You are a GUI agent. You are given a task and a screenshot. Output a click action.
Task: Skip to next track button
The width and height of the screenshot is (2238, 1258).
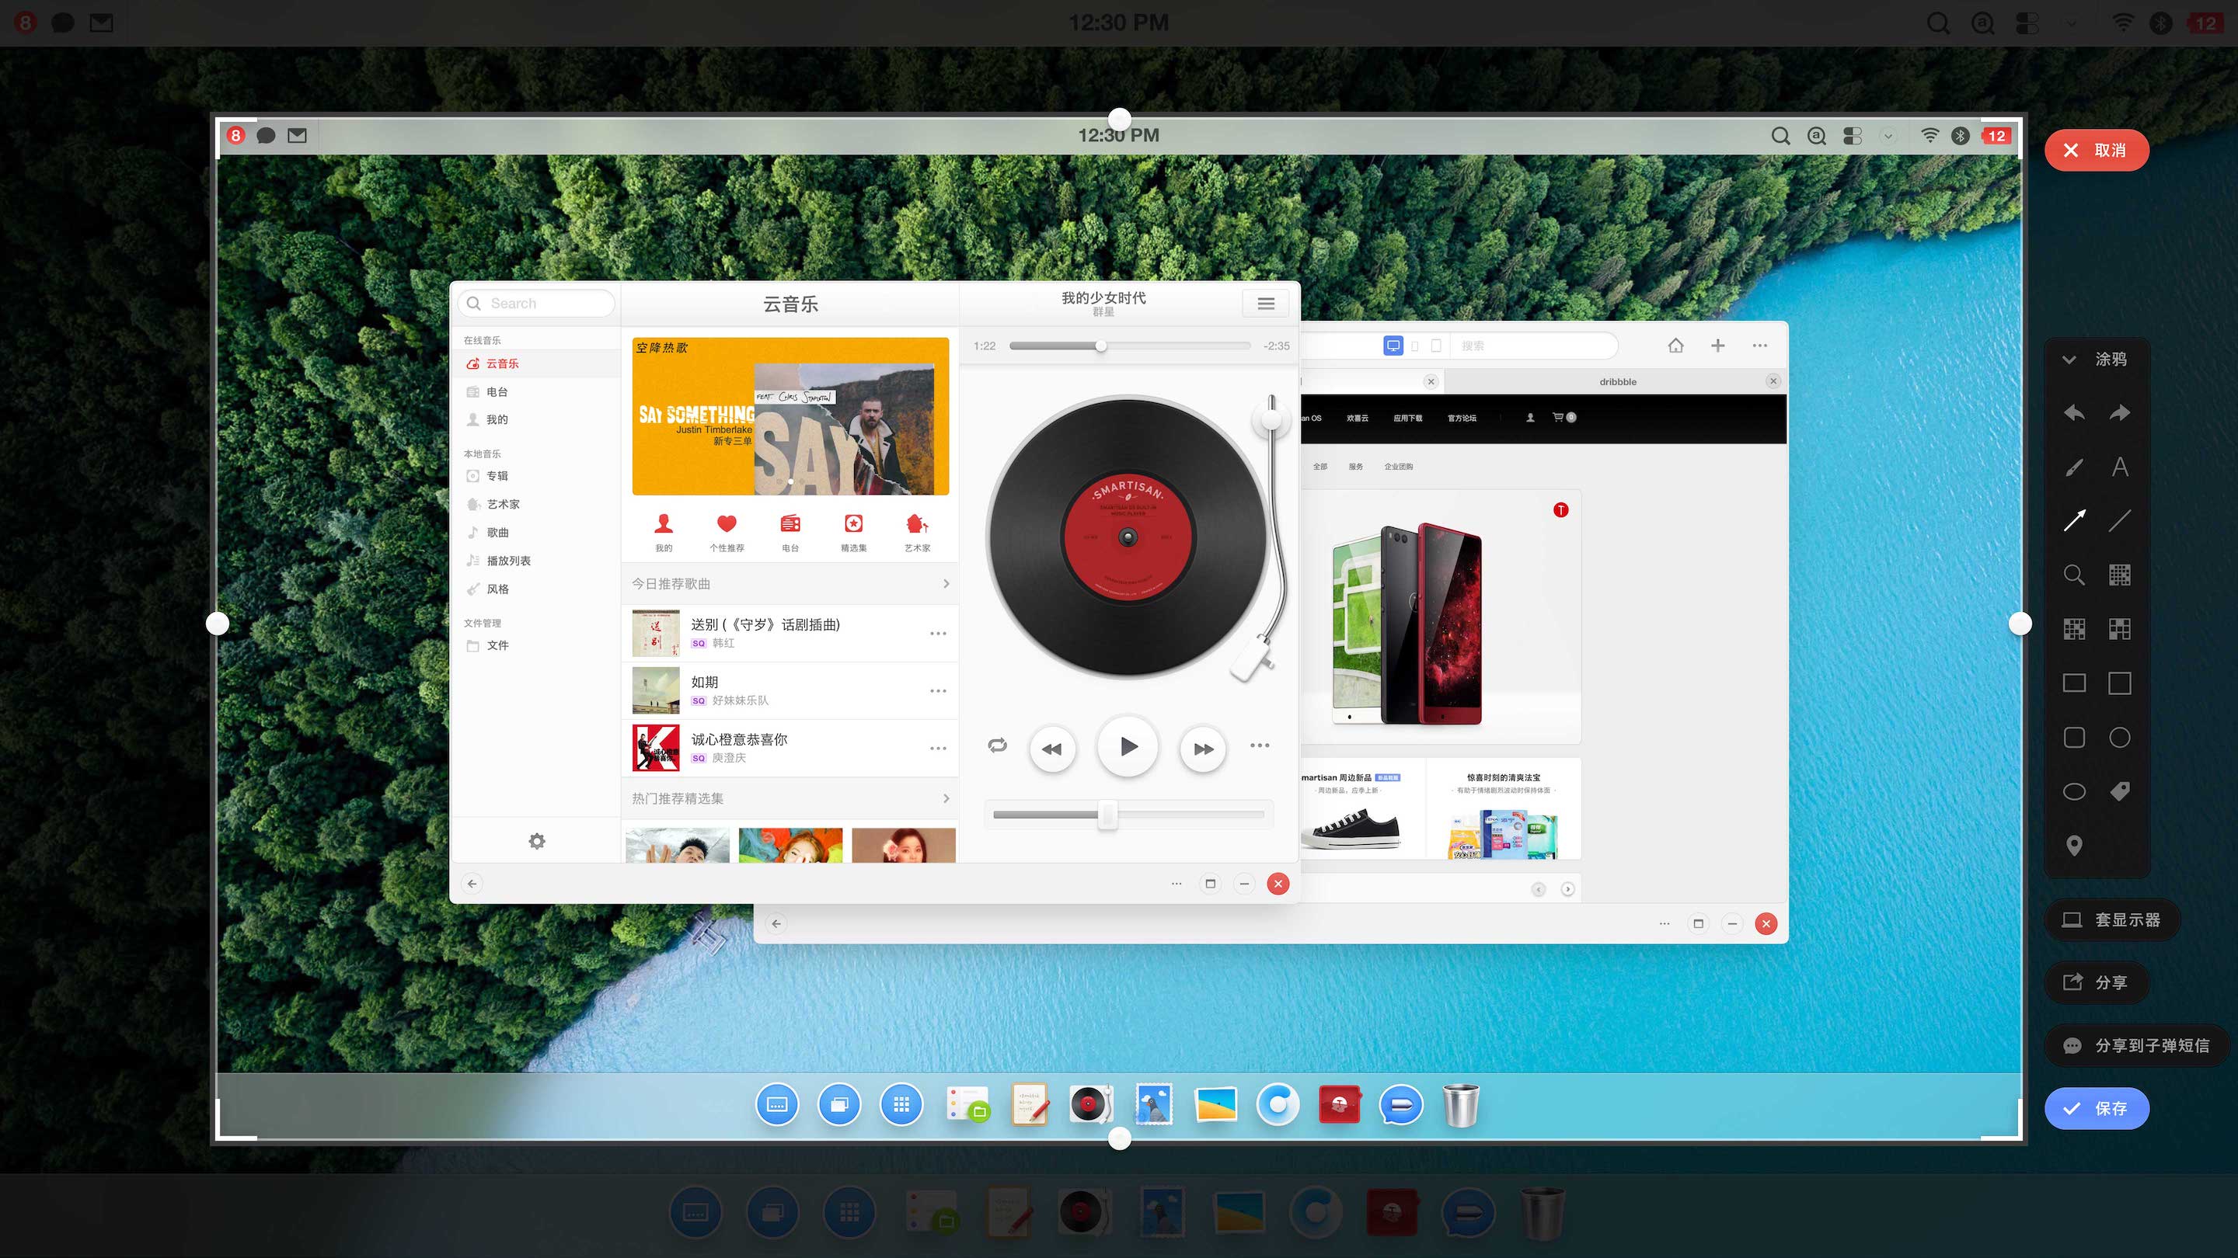1203,749
